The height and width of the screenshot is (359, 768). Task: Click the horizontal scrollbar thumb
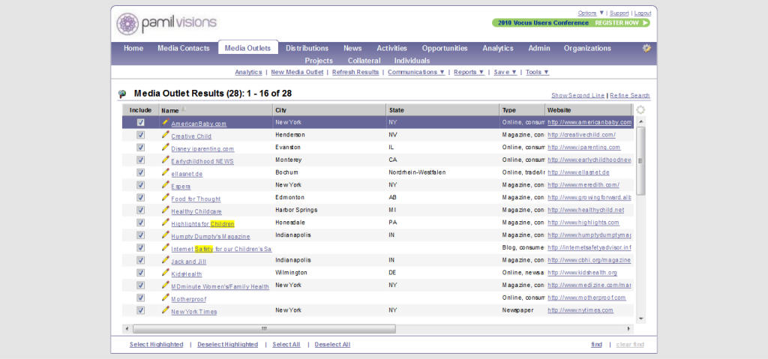click(x=264, y=328)
